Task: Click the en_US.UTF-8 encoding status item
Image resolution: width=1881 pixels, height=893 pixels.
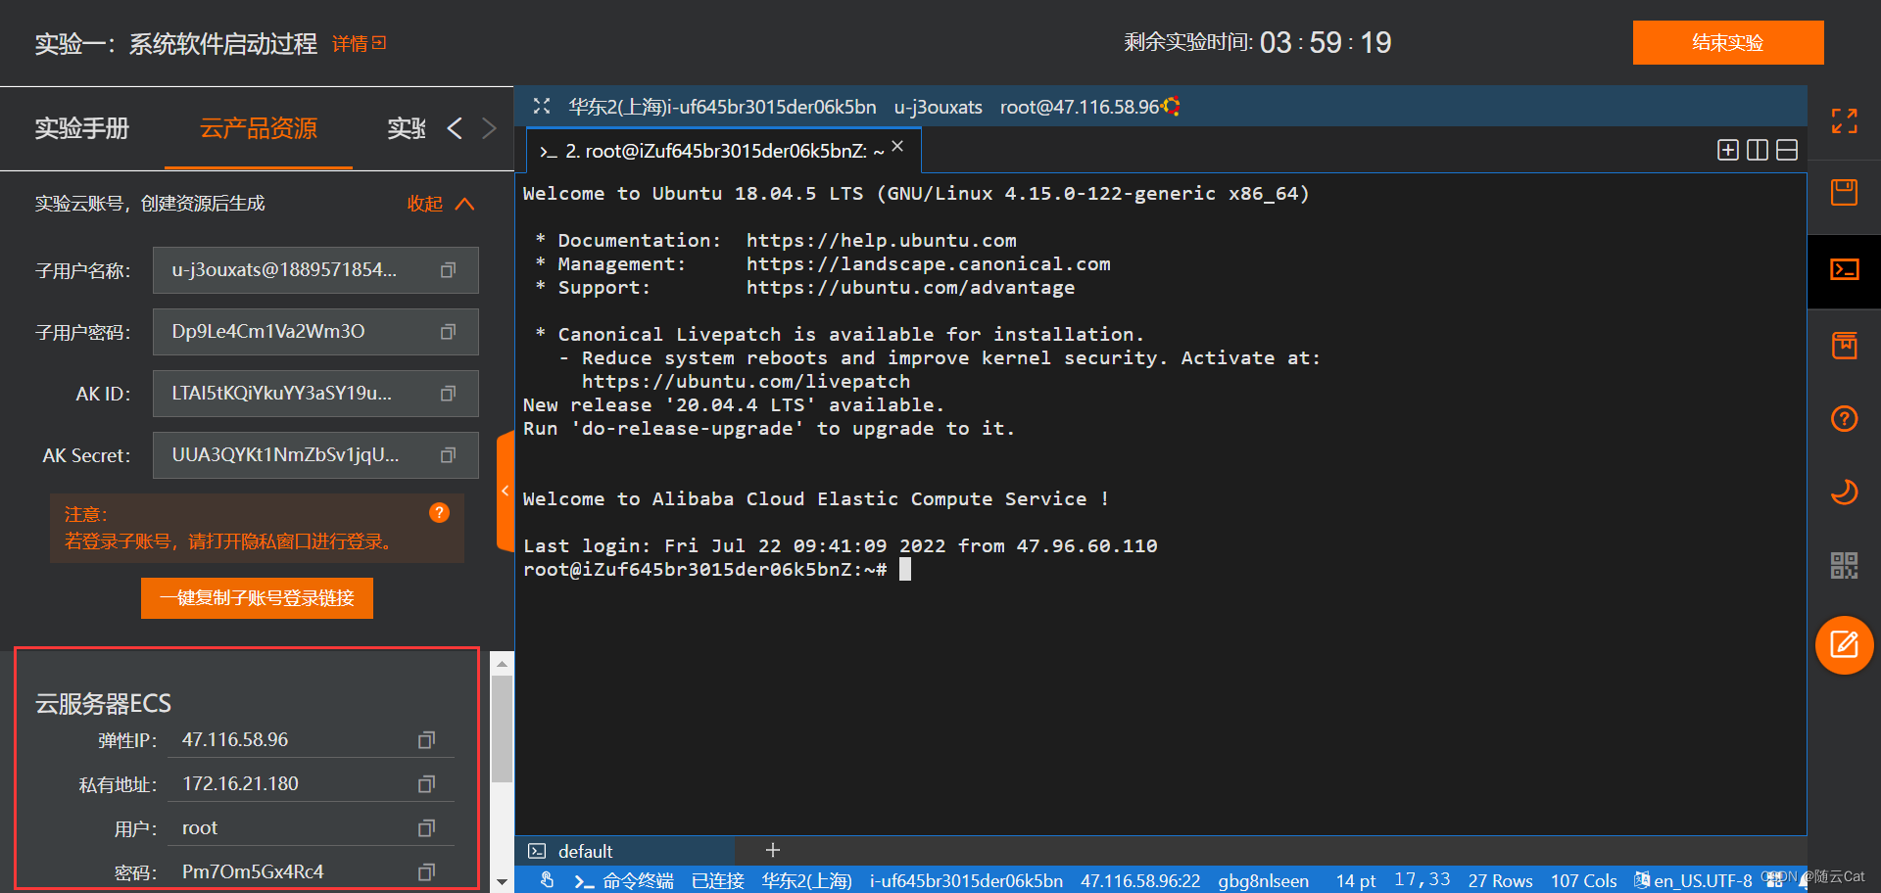Action: (1703, 881)
